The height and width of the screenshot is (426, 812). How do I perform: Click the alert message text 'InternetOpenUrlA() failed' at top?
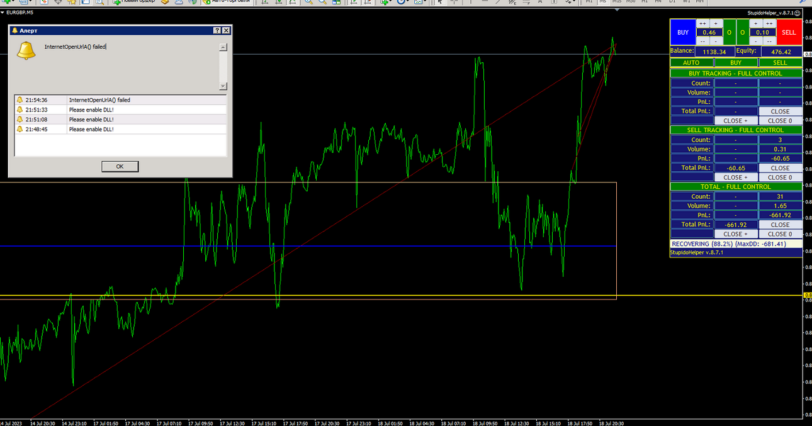(75, 47)
